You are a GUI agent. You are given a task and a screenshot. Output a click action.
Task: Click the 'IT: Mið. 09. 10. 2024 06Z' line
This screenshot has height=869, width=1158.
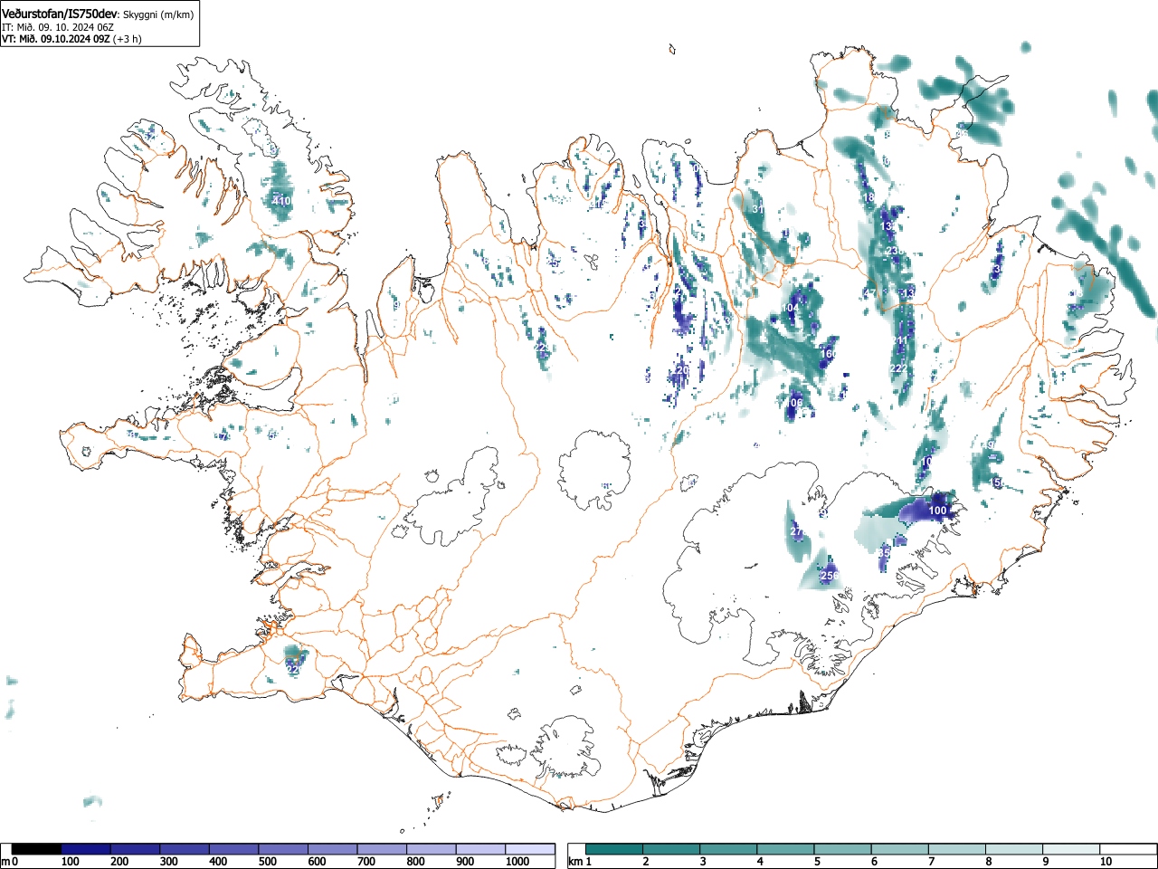(58, 27)
